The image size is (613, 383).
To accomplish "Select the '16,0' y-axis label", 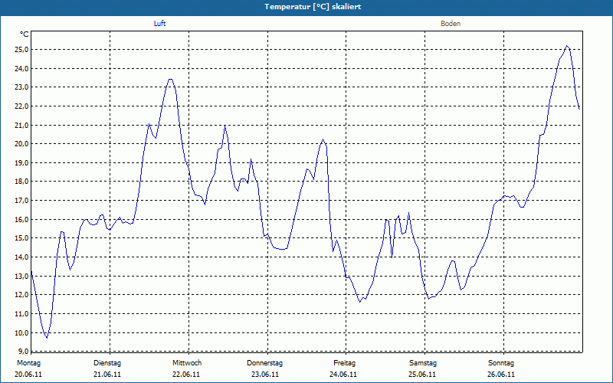I will (21, 220).
